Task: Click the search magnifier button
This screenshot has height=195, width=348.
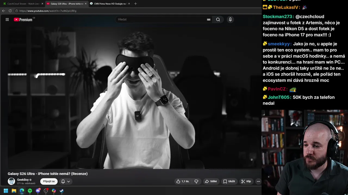Action: click(218, 19)
